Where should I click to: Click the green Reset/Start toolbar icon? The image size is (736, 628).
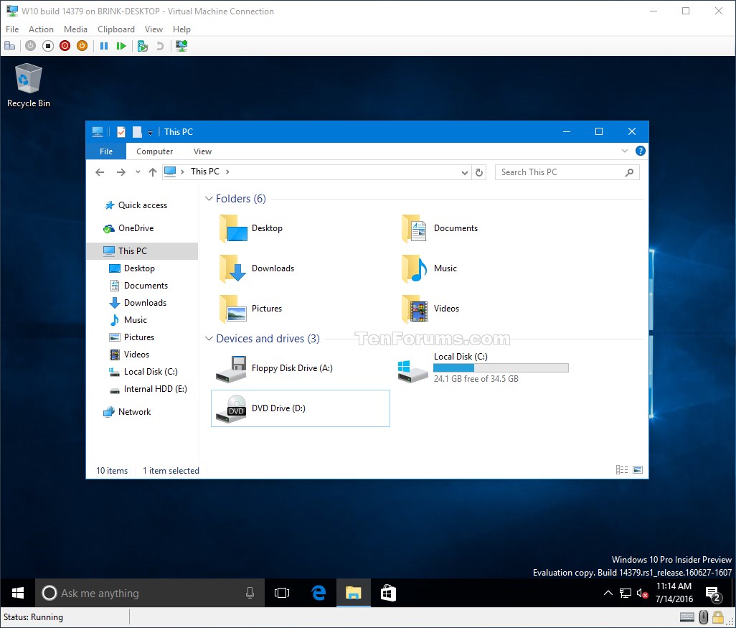click(121, 45)
